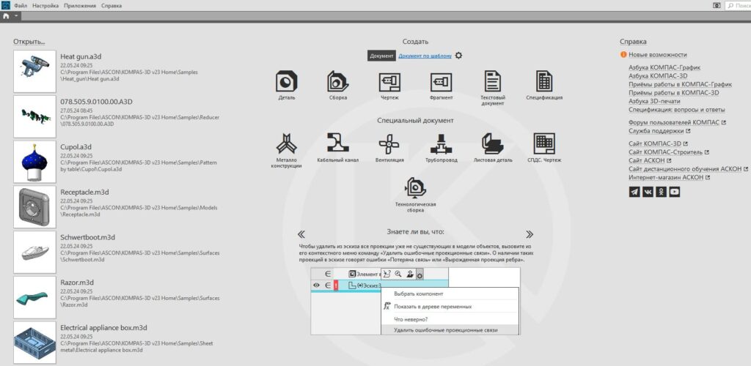Open 078.505.9.0100.00.A3D thumbnail
The image size is (751, 366).
point(34,116)
